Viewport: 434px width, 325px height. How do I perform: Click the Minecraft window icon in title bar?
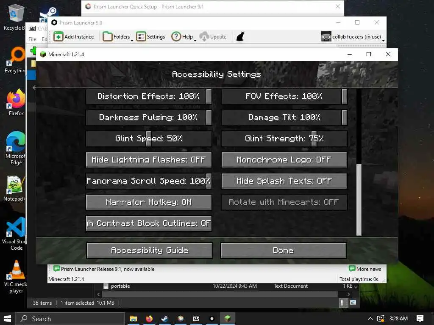[x=43, y=55]
